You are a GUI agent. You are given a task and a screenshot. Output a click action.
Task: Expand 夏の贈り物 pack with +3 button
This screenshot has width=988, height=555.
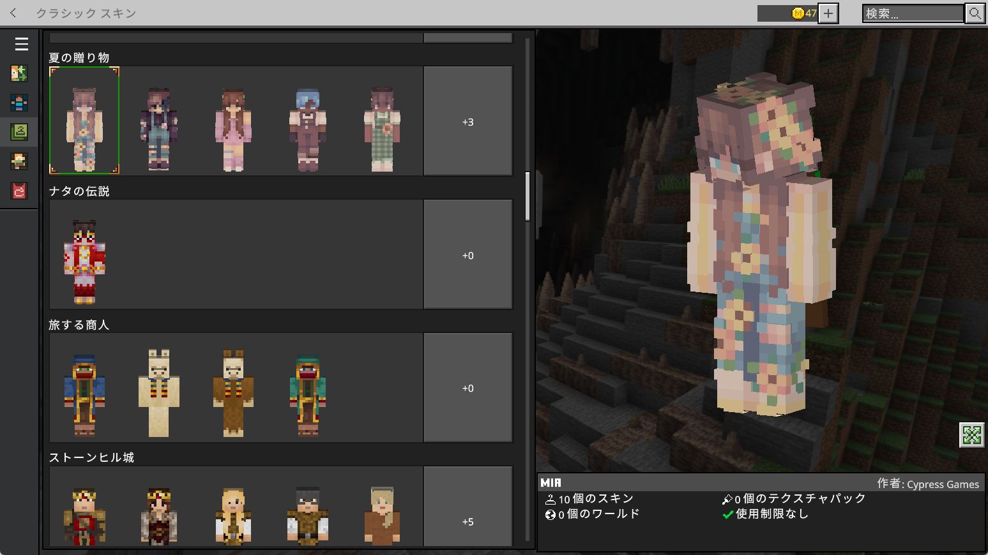coord(468,121)
